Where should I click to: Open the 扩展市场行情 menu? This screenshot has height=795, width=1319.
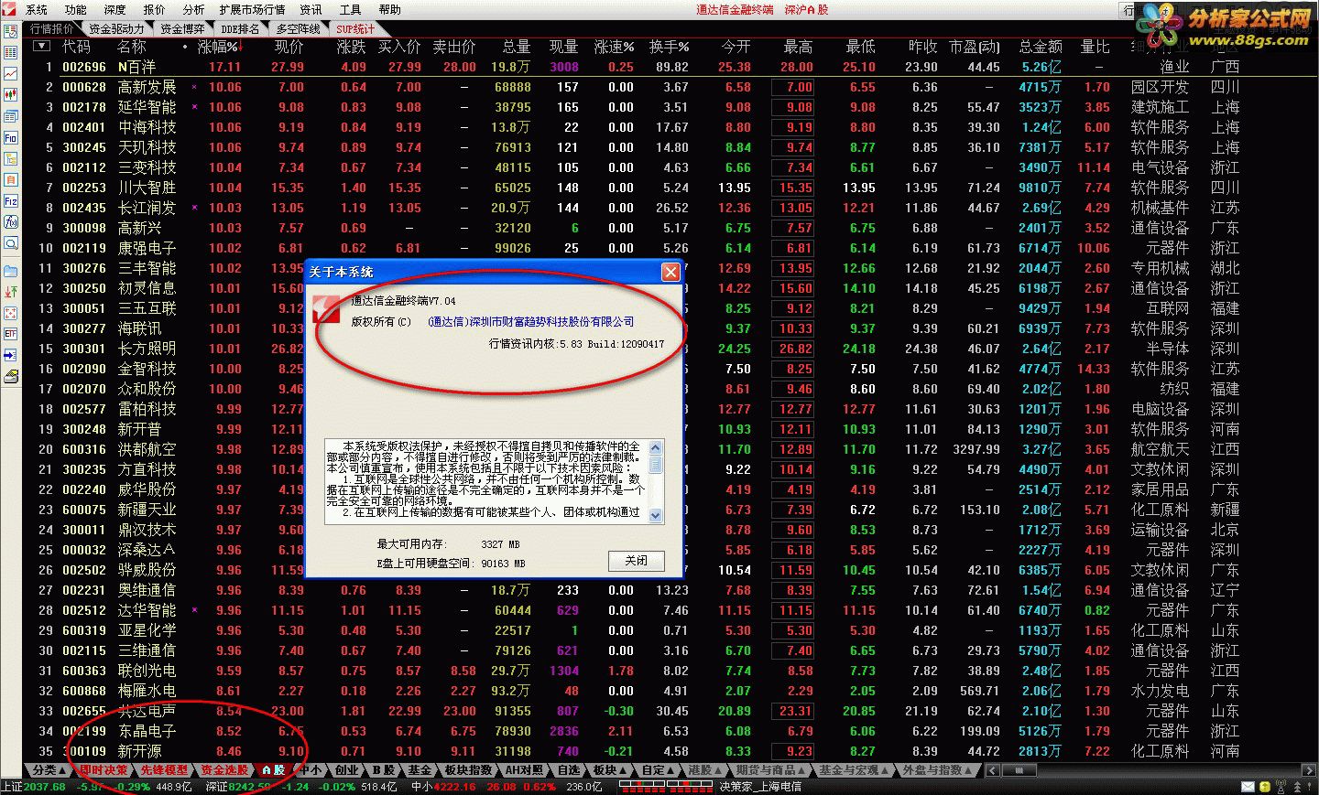coord(252,10)
